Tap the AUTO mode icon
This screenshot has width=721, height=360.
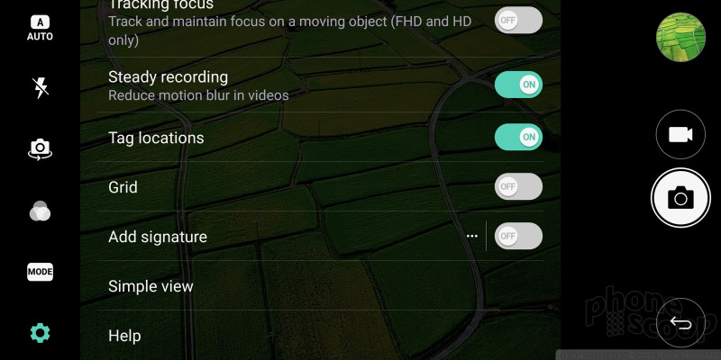[x=40, y=28]
